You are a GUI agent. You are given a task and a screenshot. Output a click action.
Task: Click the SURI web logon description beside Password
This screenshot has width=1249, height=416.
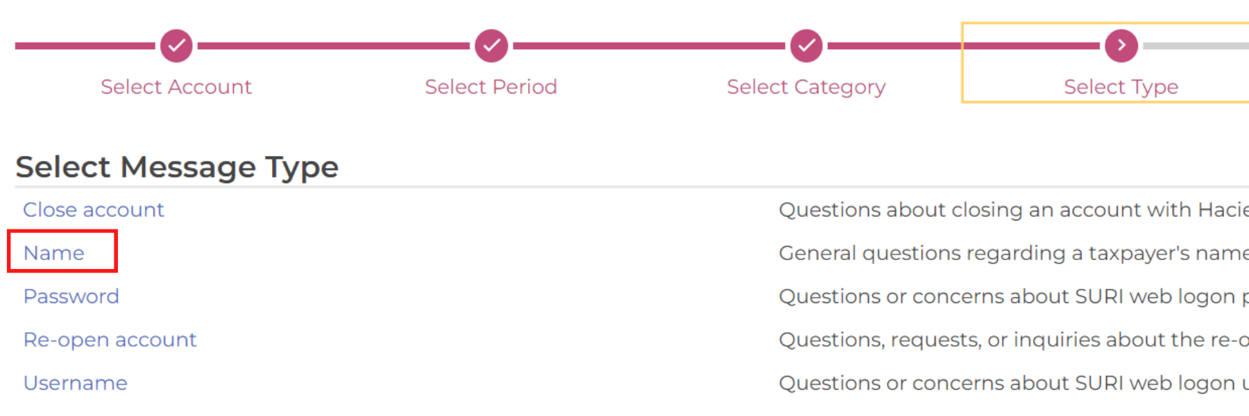pos(1014,297)
